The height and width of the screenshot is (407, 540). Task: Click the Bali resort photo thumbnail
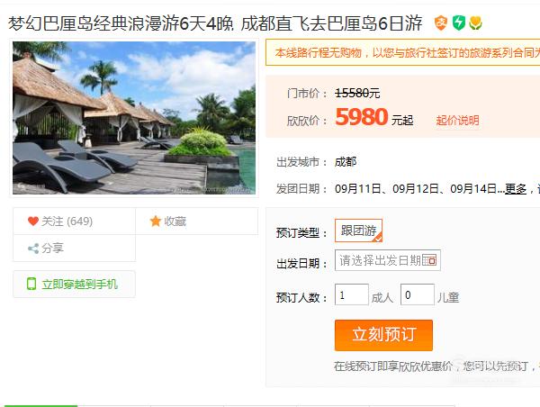134,118
